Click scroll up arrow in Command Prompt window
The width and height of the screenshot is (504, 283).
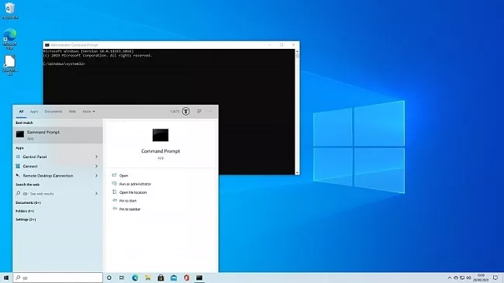(297, 51)
